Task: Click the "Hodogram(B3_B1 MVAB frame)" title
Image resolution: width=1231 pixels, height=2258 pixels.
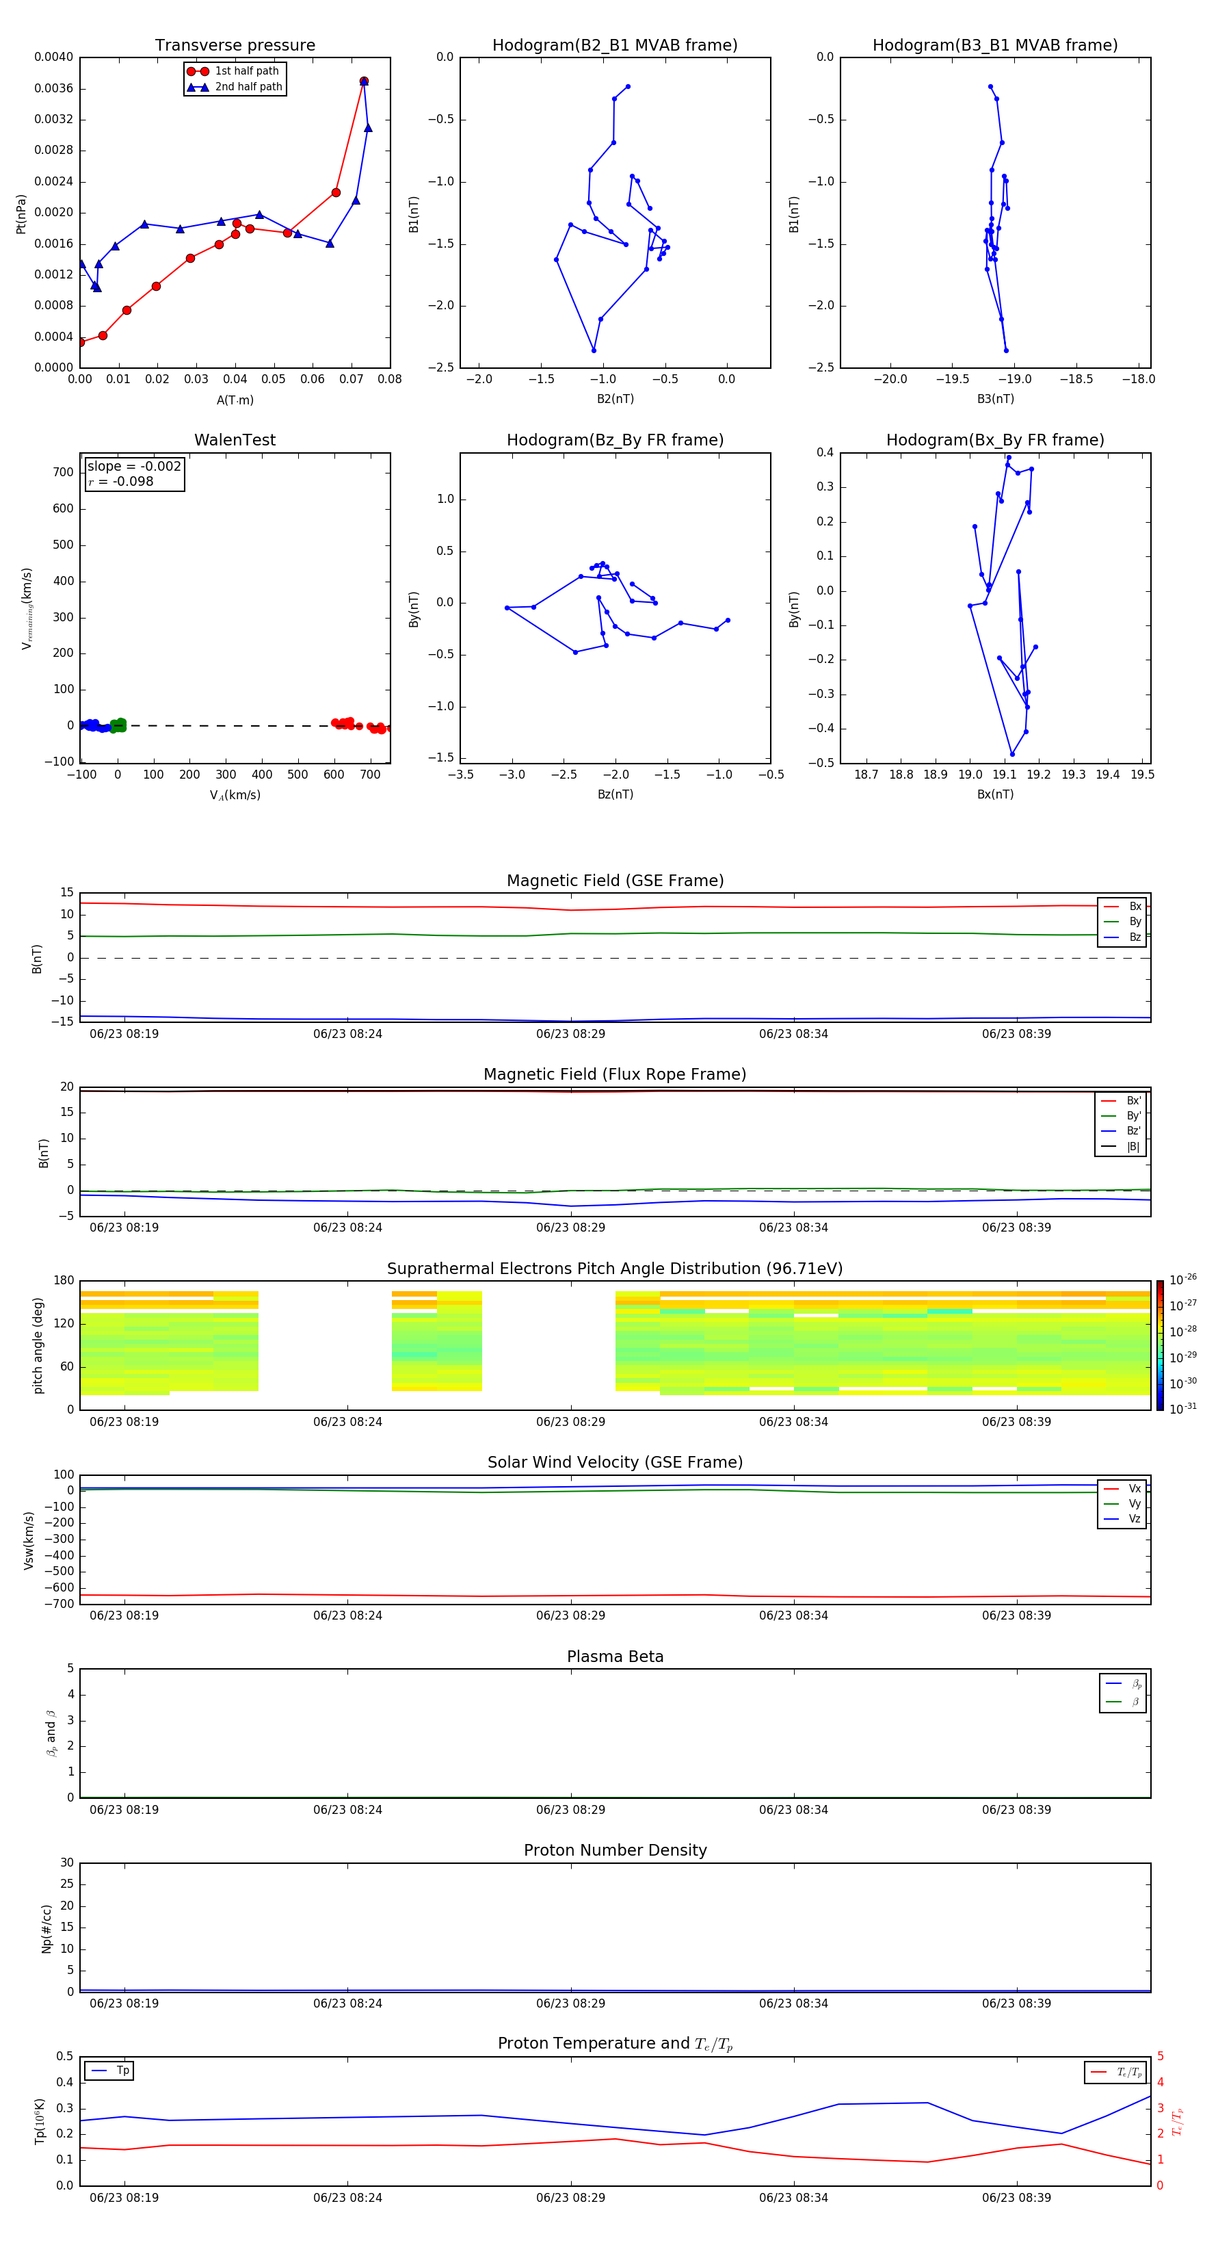Action: (995, 46)
